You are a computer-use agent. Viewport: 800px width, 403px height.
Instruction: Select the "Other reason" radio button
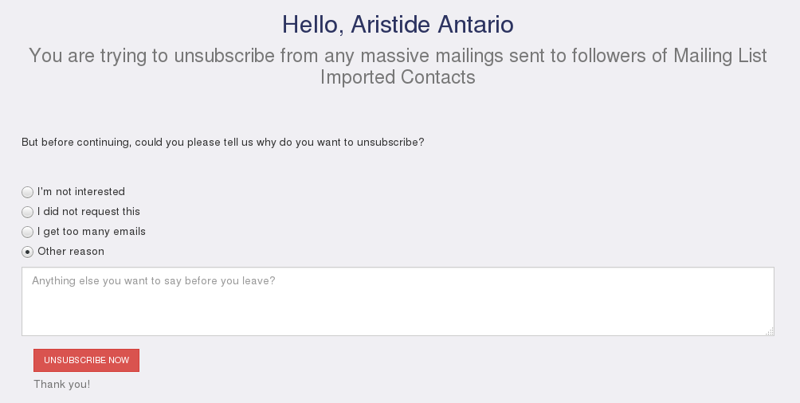click(28, 252)
